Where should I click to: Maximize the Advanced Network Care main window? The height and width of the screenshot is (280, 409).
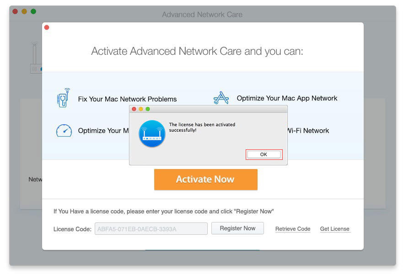(x=33, y=11)
